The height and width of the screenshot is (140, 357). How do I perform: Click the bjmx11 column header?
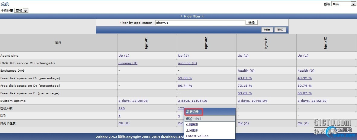click(x=266, y=43)
